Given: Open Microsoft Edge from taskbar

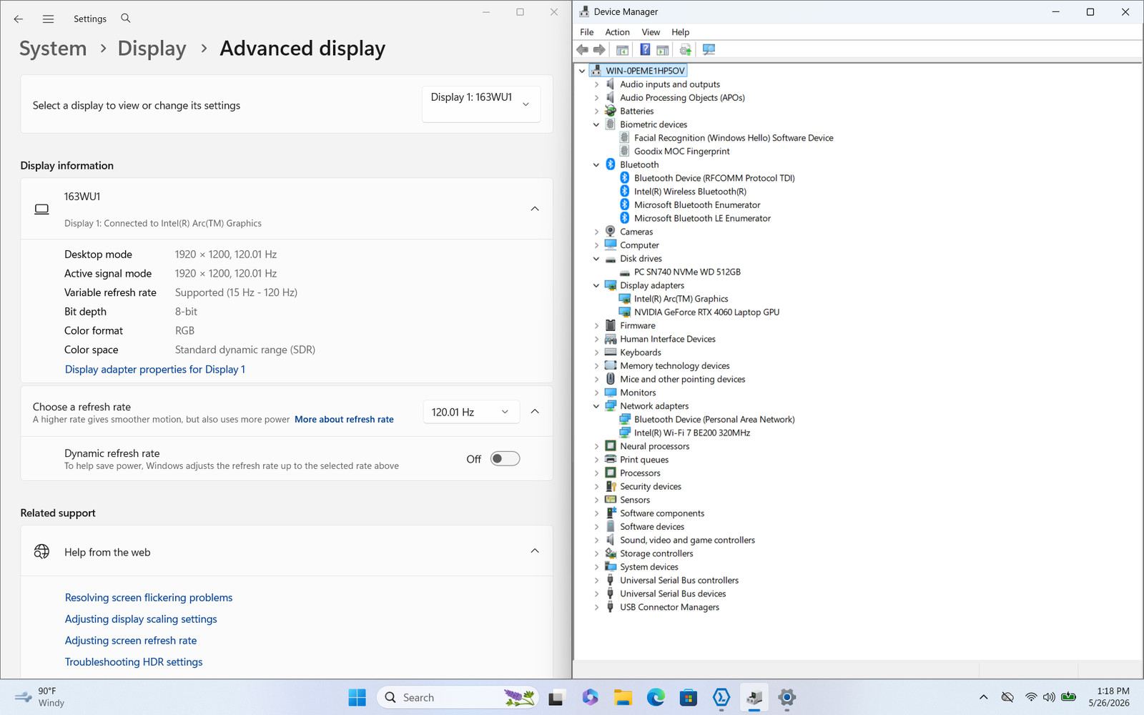Looking at the screenshot, I should click(x=656, y=697).
